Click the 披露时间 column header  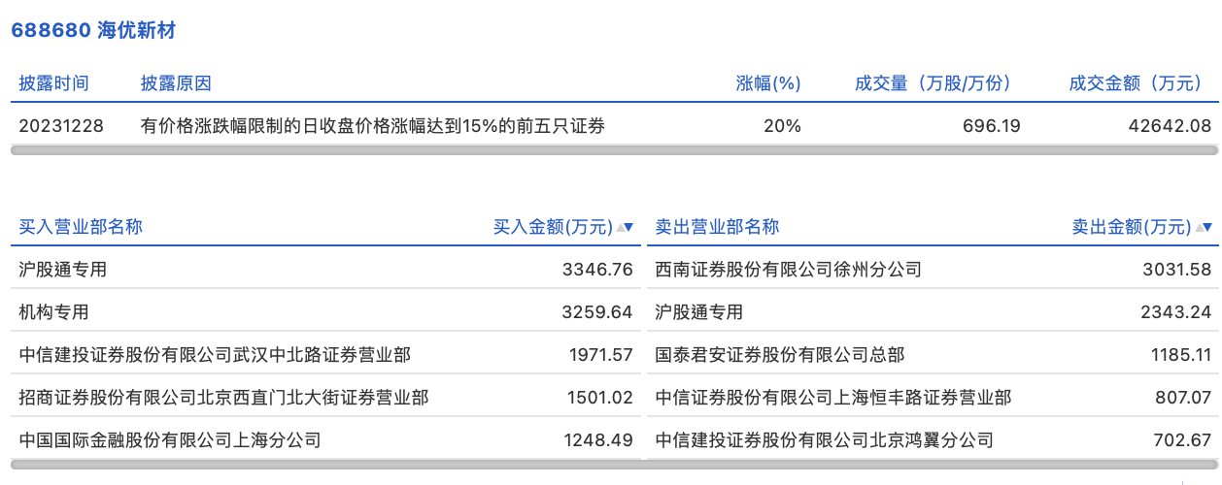pos(53,83)
